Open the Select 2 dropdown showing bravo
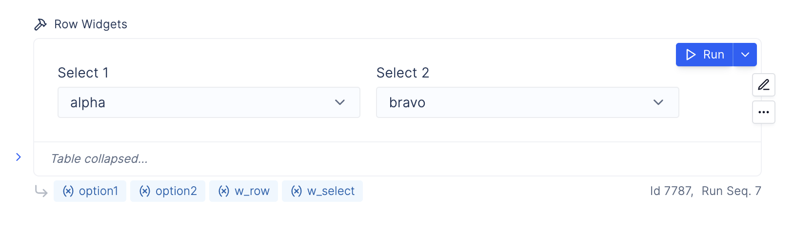Image resolution: width=793 pixels, height=234 pixels. coord(528,102)
